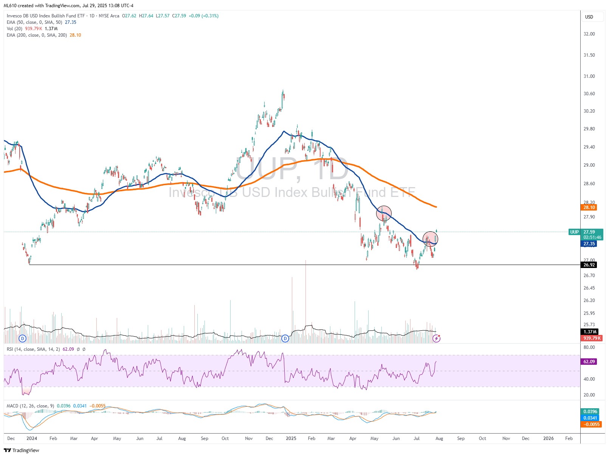Click the black 26.92 horizontal line label

pyautogui.click(x=589, y=265)
